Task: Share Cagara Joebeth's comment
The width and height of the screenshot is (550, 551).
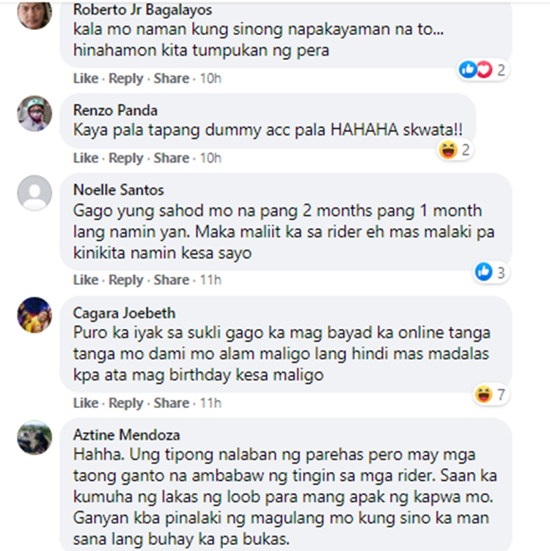Action: 172,403
